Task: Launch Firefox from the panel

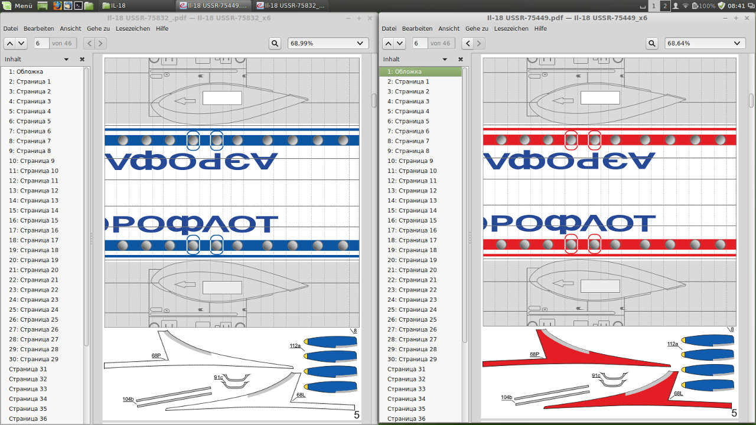Action: (57, 6)
